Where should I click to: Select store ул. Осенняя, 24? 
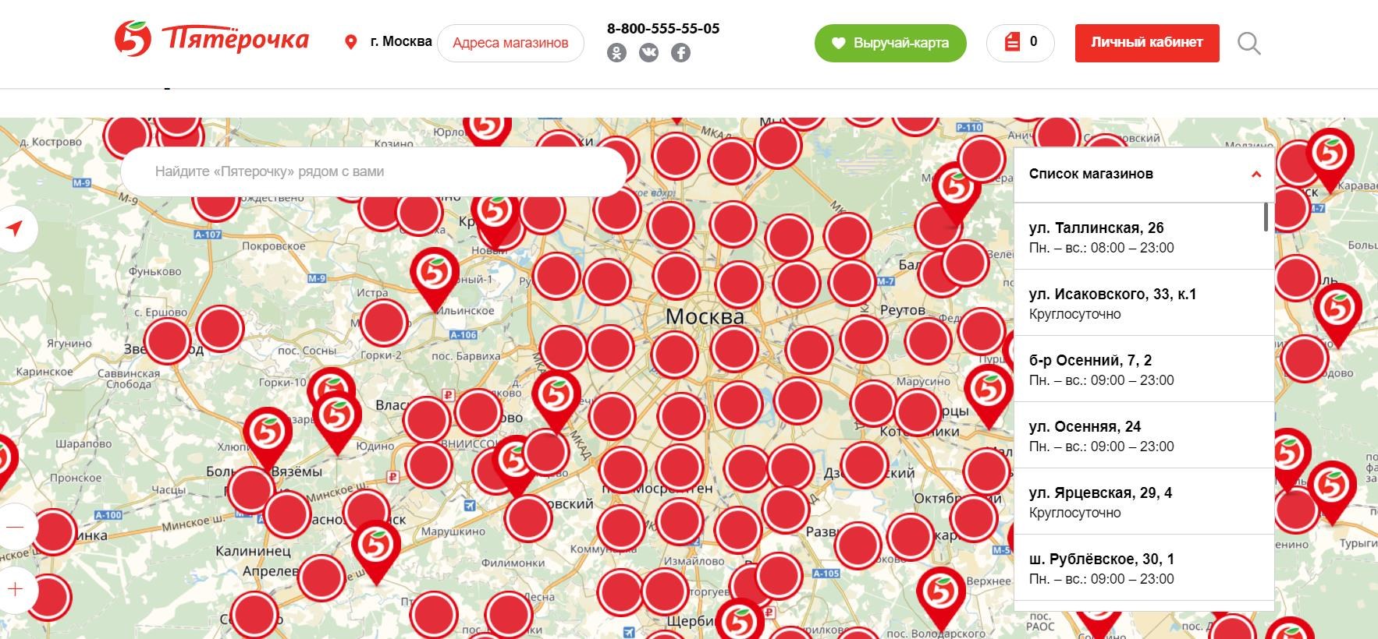pyautogui.click(x=1144, y=436)
